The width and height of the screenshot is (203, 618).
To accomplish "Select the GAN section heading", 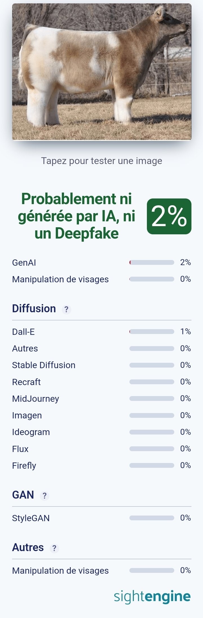I will 23,495.
